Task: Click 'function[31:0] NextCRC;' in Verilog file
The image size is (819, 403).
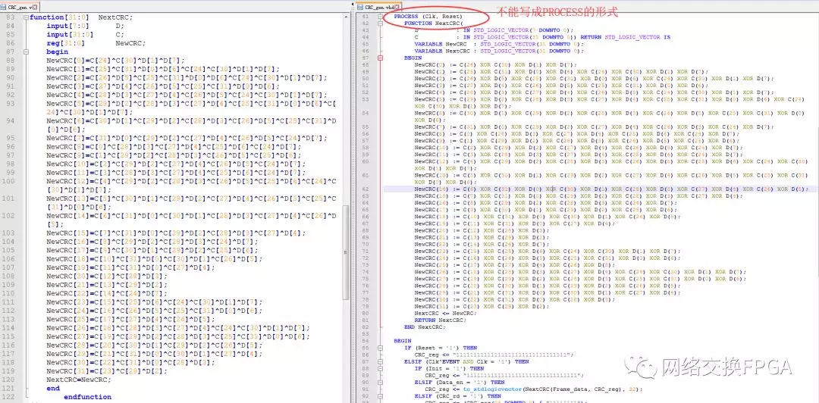Action: point(81,17)
